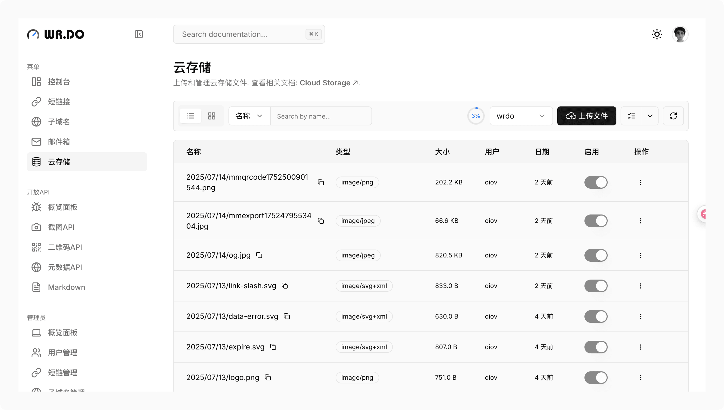
Task: Open 短链接 in sidebar menu
Action: [59, 102]
